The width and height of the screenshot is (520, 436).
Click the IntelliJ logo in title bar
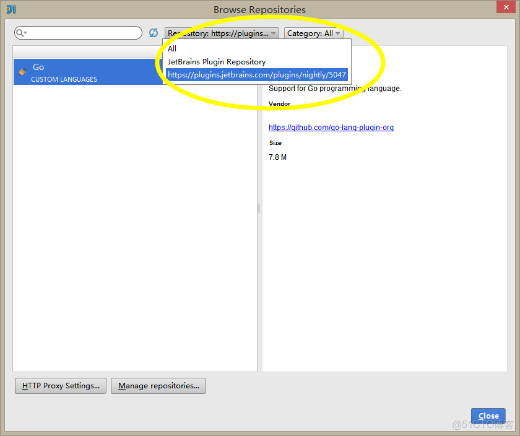[x=11, y=9]
